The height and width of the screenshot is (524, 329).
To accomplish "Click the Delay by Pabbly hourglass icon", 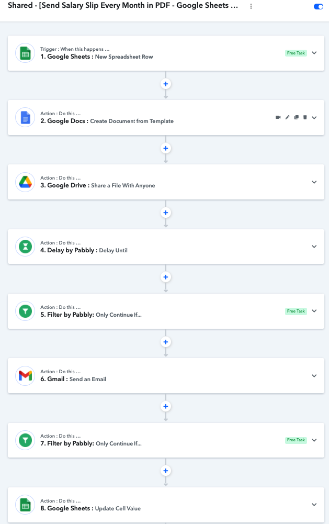I will pyautogui.click(x=25, y=247).
